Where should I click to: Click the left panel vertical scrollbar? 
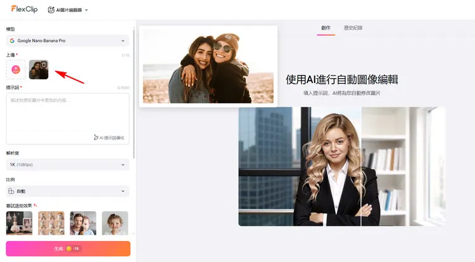[x=134, y=95]
